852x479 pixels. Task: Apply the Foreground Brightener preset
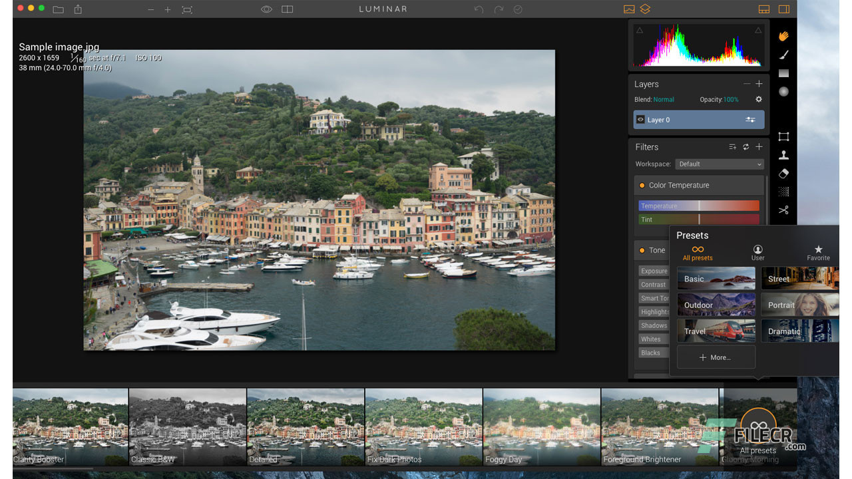coord(660,427)
